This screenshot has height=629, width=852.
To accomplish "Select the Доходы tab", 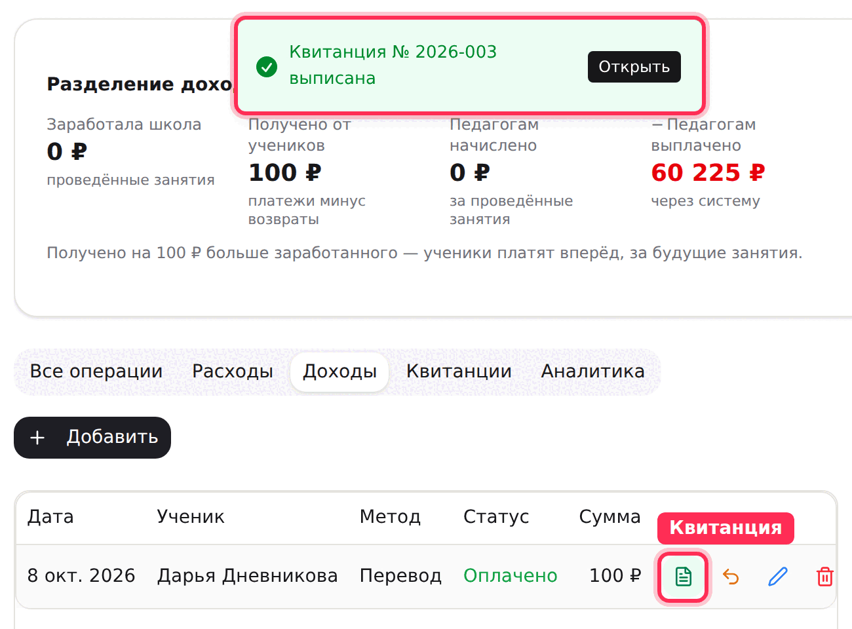I will click(339, 372).
